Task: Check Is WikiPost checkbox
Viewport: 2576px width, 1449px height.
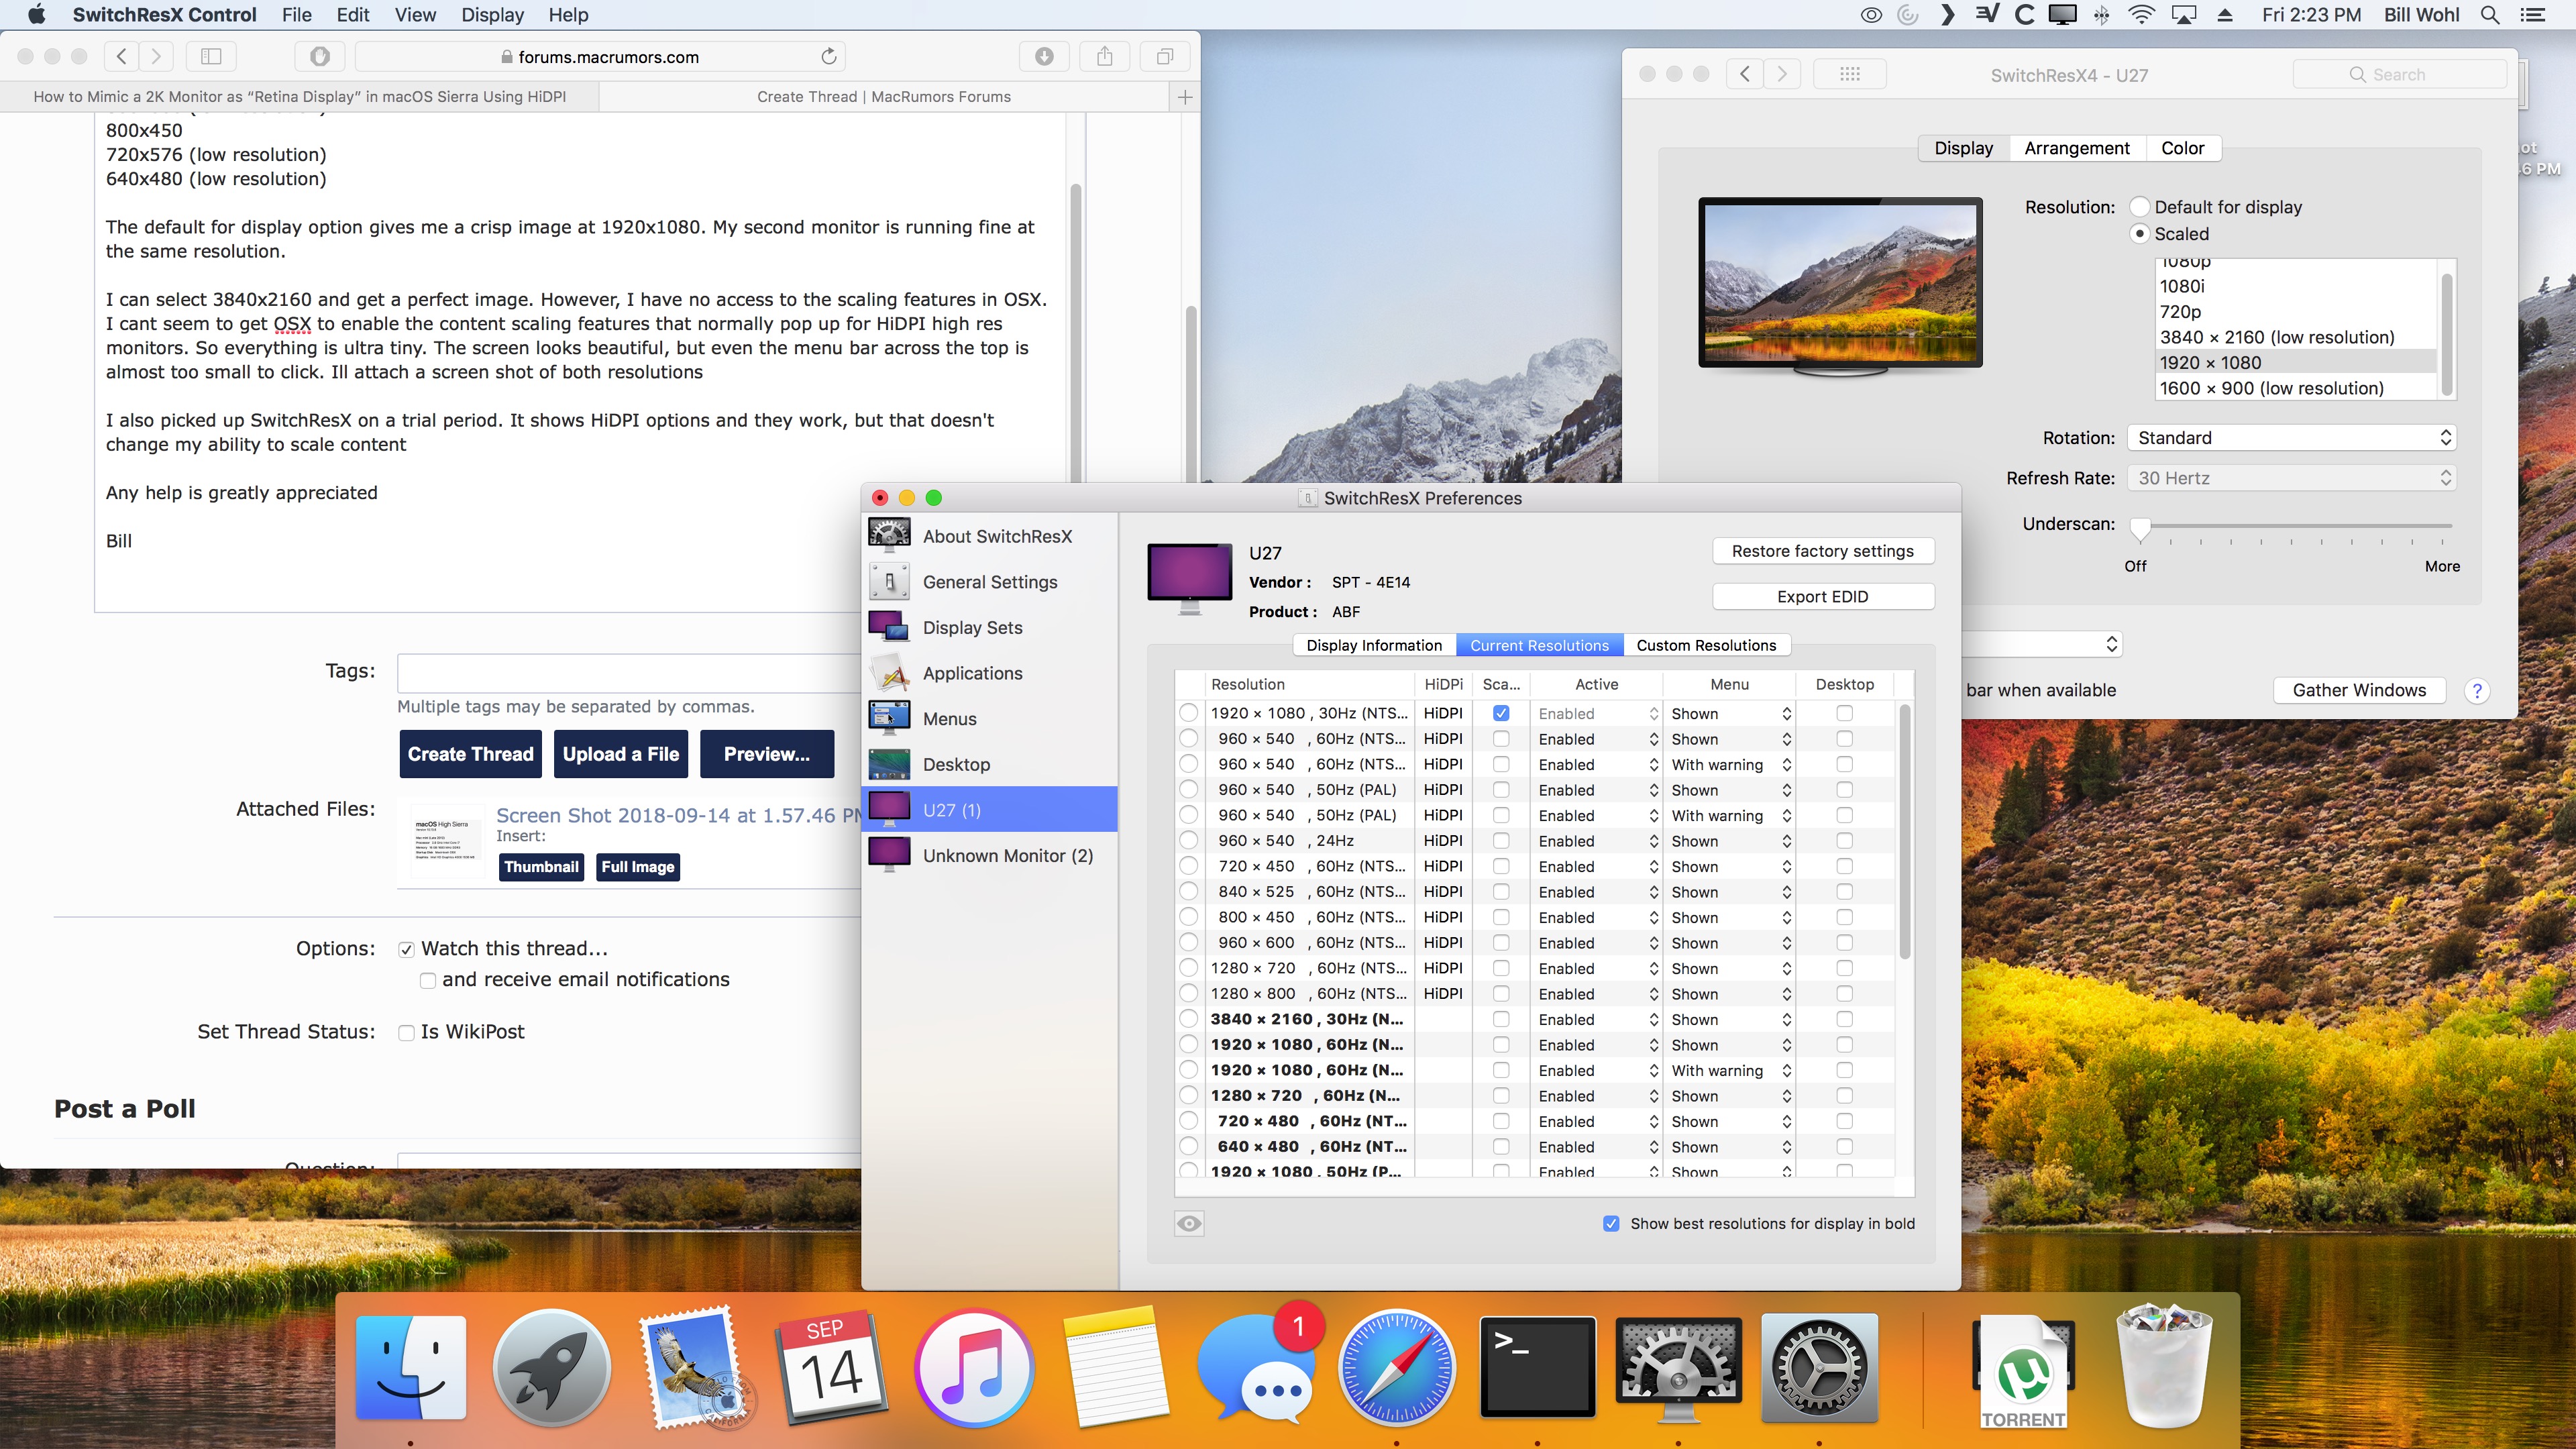Action: coord(406,1032)
